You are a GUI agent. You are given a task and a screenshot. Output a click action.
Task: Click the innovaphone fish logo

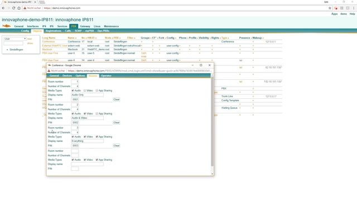[x=6, y=26]
